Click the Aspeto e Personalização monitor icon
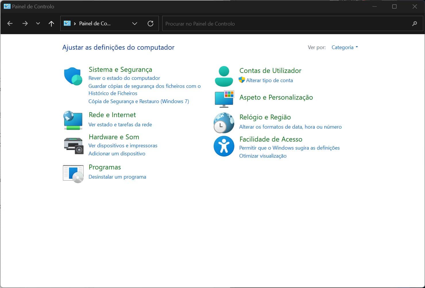The image size is (425, 288). (x=224, y=99)
